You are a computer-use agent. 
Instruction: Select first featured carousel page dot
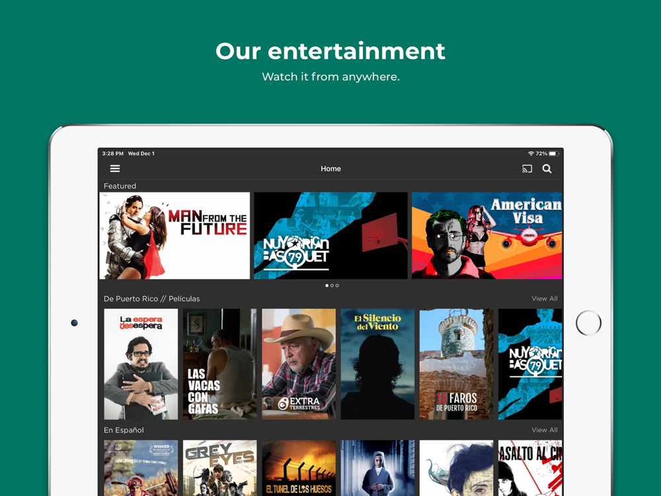point(327,286)
